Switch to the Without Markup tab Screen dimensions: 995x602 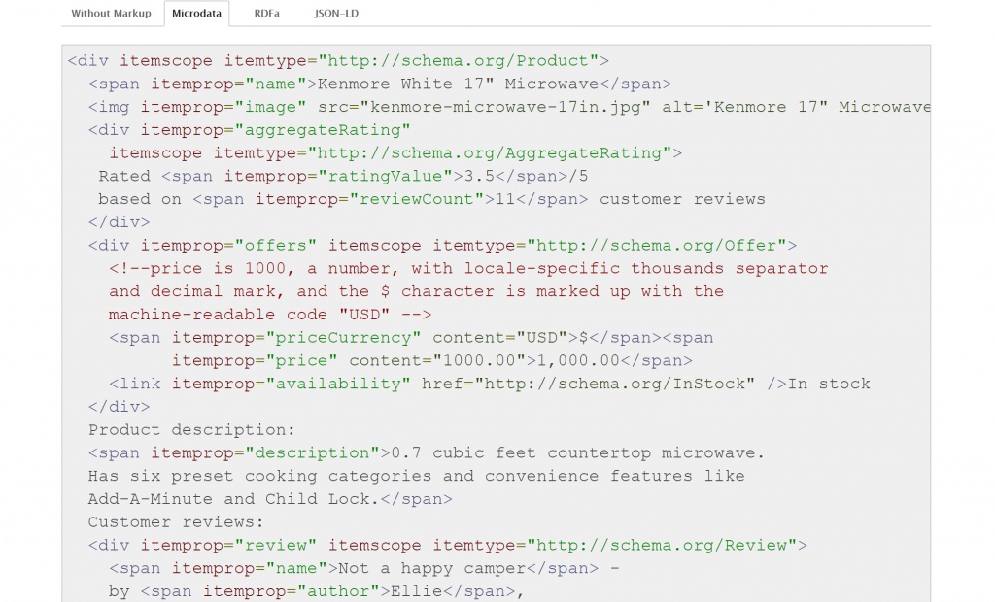point(112,14)
